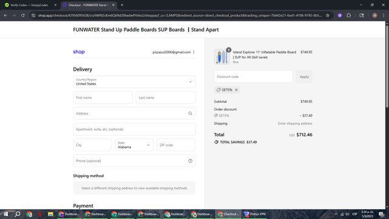Select the Checkout Chrome window in taskbar
This screenshot has height=219, width=389.
(229, 214)
